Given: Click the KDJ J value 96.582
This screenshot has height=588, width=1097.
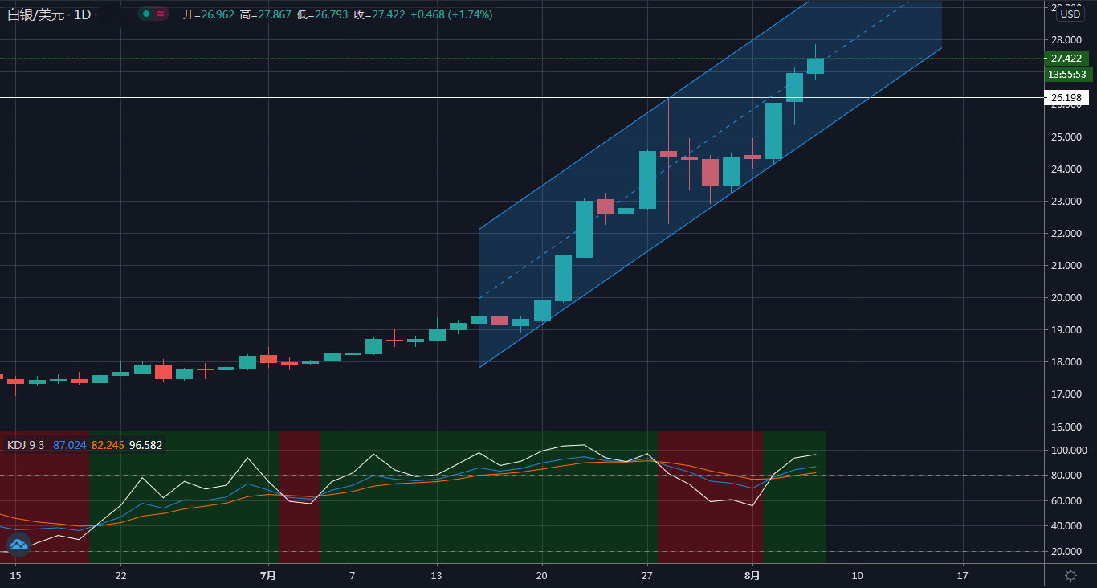Looking at the screenshot, I should [x=145, y=445].
